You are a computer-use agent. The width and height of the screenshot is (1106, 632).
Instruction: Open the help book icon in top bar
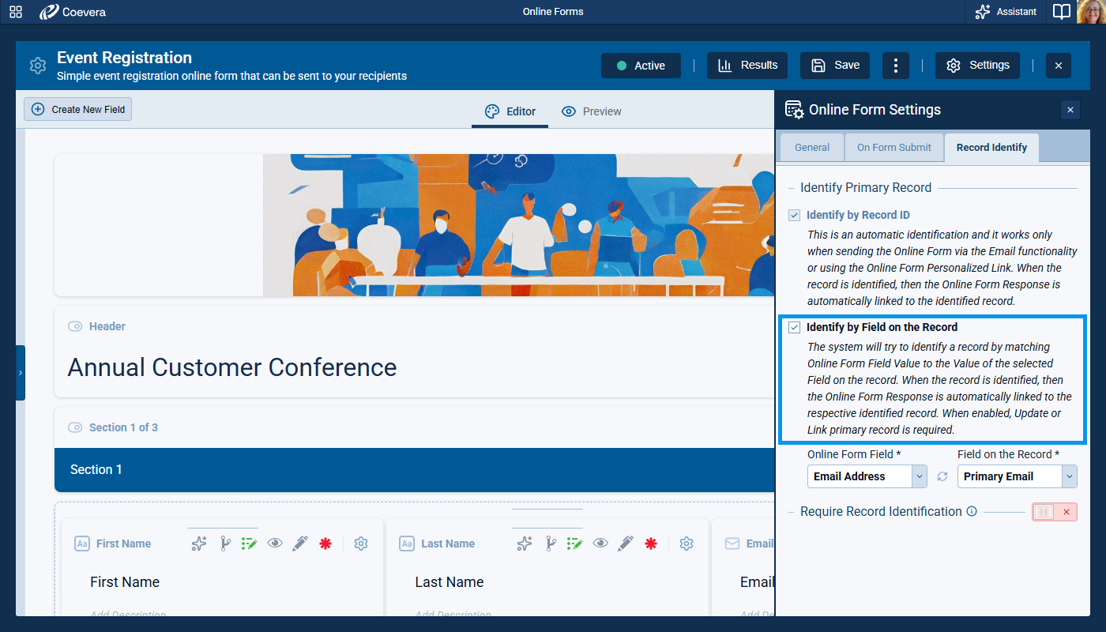tap(1062, 12)
